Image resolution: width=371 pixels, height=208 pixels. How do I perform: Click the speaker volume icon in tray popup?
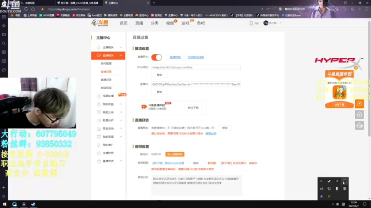click(321, 189)
